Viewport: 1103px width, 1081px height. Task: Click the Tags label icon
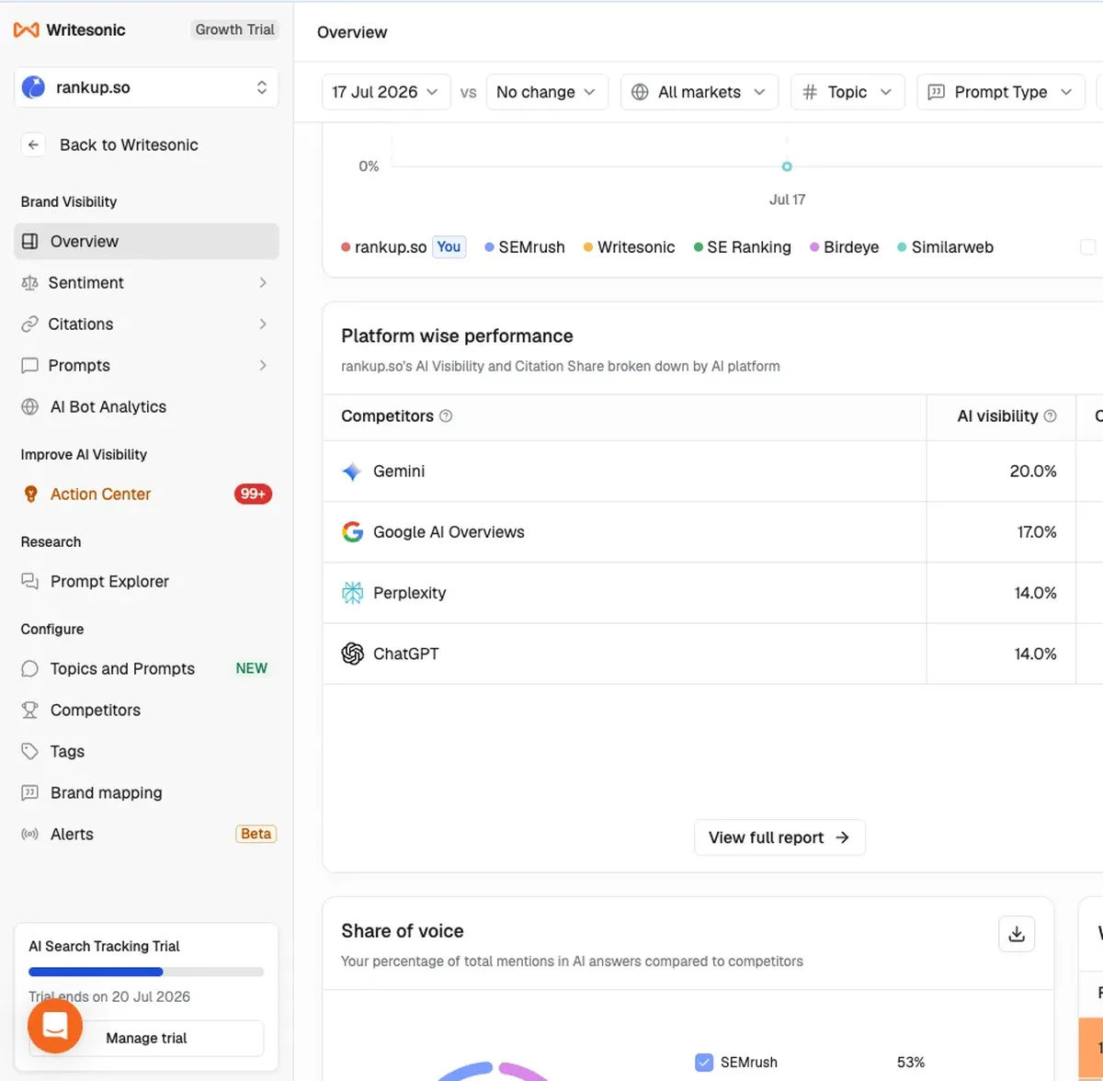tap(29, 752)
